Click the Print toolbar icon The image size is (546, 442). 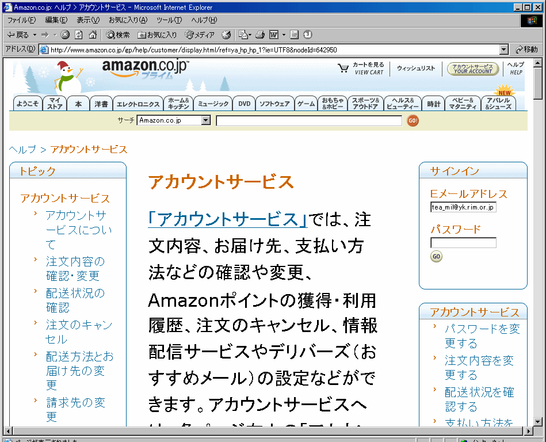point(259,35)
